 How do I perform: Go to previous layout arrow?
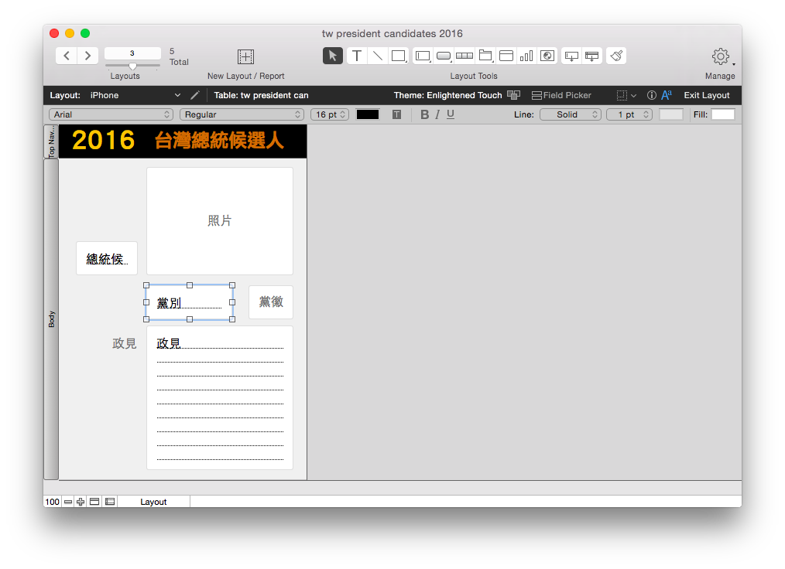[x=66, y=56]
